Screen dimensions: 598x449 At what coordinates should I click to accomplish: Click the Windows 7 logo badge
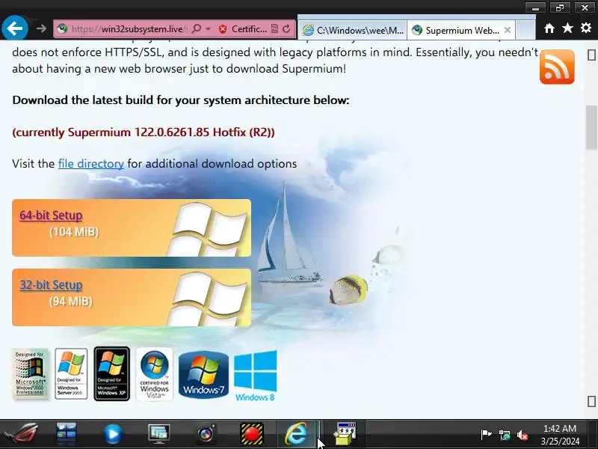coord(203,374)
